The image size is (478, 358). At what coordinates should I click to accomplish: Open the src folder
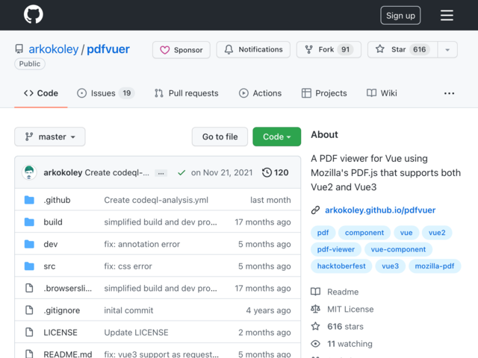49,266
